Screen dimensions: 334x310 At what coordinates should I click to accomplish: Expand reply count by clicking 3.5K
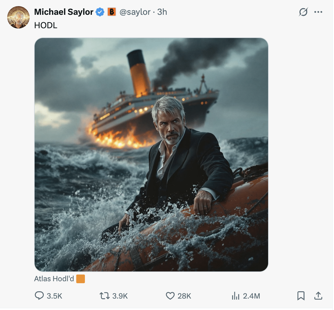click(x=54, y=296)
